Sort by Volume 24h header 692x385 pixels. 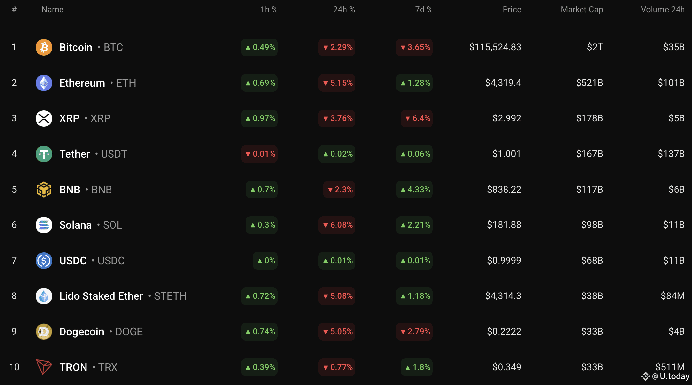(x=663, y=10)
